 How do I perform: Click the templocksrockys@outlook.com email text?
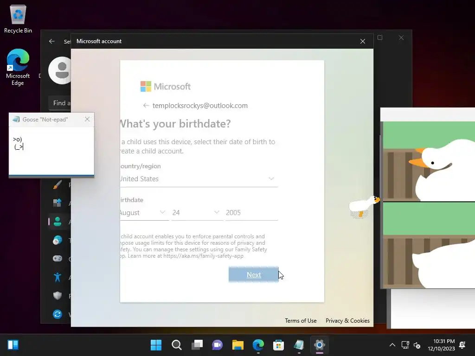(x=200, y=105)
